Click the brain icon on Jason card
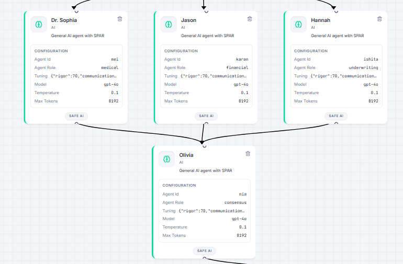Image resolution: width=403 pixels, height=264 pixels. click(x=169, y=25)
